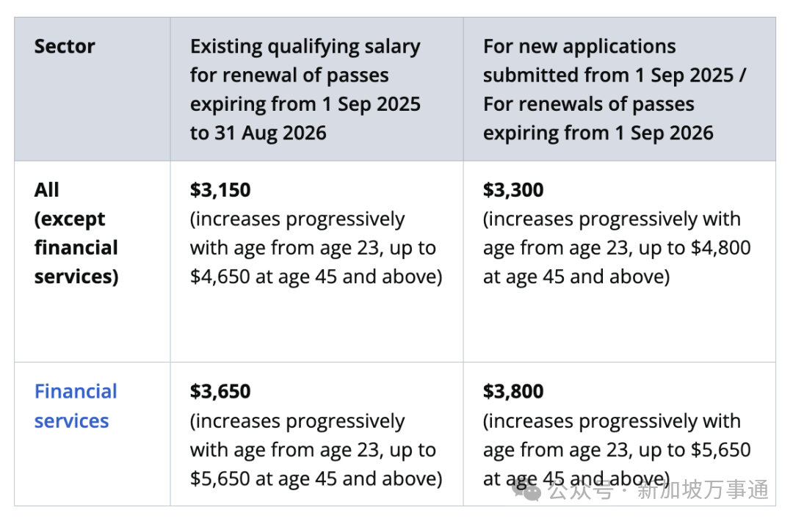This screenshot has height=521, width=793.
Task: Open the Financial services link
Action: (76, 406)
